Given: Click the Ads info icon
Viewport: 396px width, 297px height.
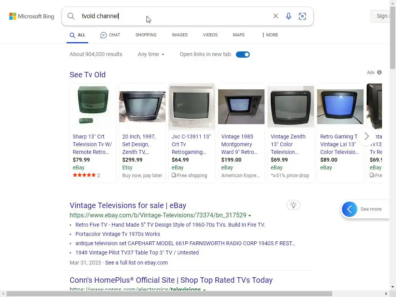Looking at the screenshot, I should pyautogui.click(x=379, y=72).
